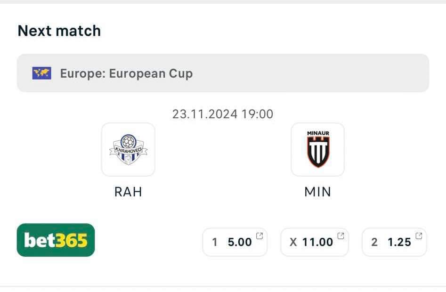The width and height of the screenshot is (446, 292).
Task: Click the RAH team name
Action: pos(128,192)
